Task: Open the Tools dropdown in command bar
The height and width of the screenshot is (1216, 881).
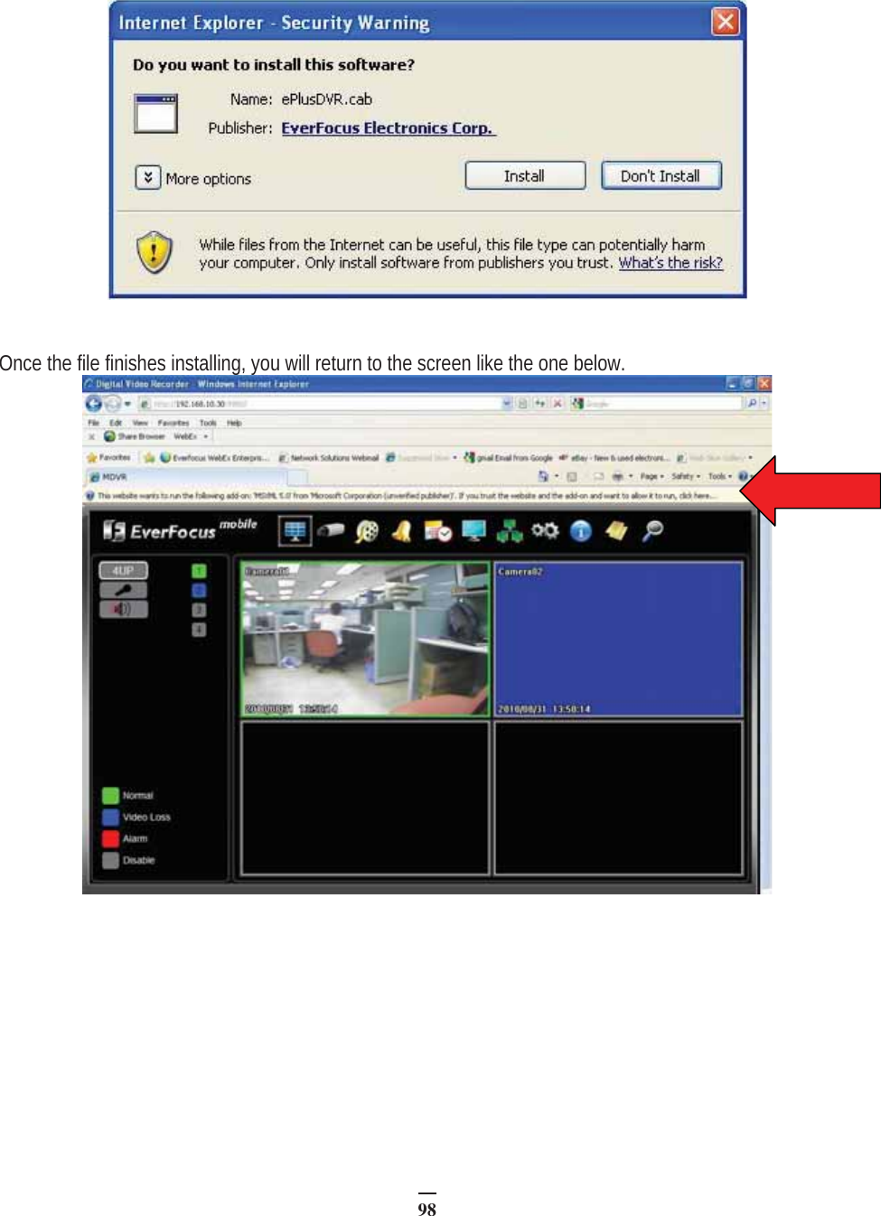Action: pyautogui.click(x=718, y=476)
